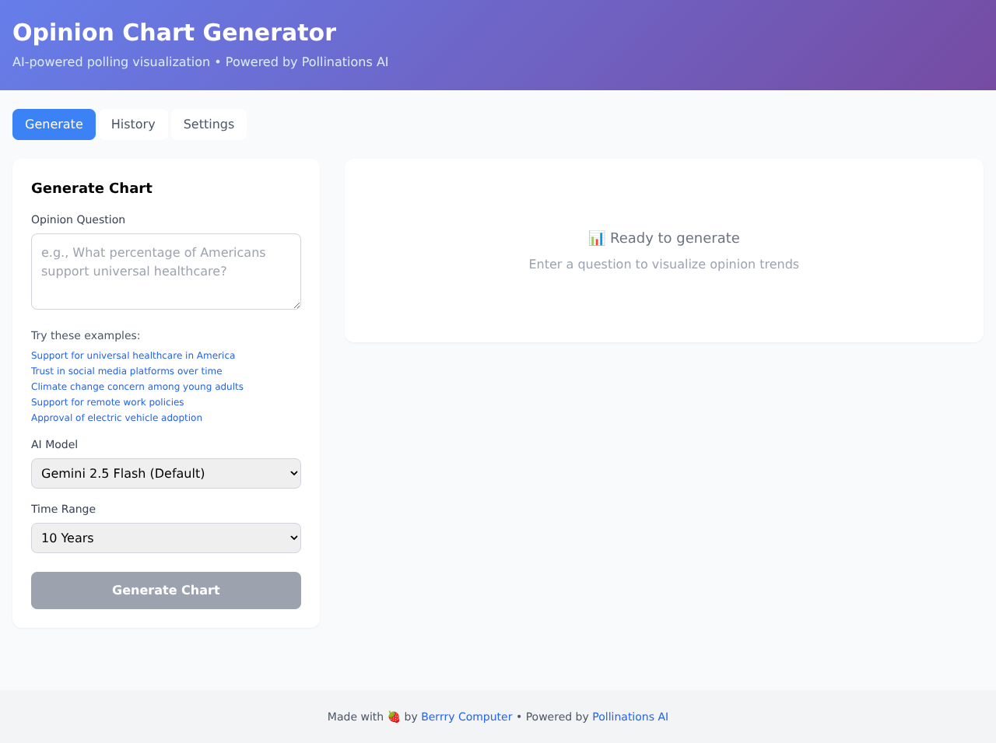Click the bar chart emoji in the preview area
996x743 pixels.
coord(596,238)
